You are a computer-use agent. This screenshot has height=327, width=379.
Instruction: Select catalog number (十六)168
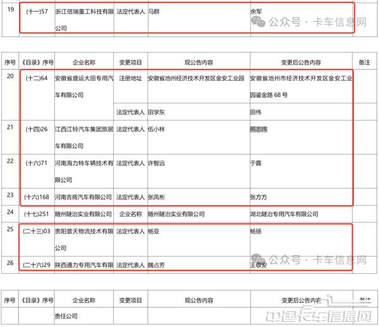point(37,197)
